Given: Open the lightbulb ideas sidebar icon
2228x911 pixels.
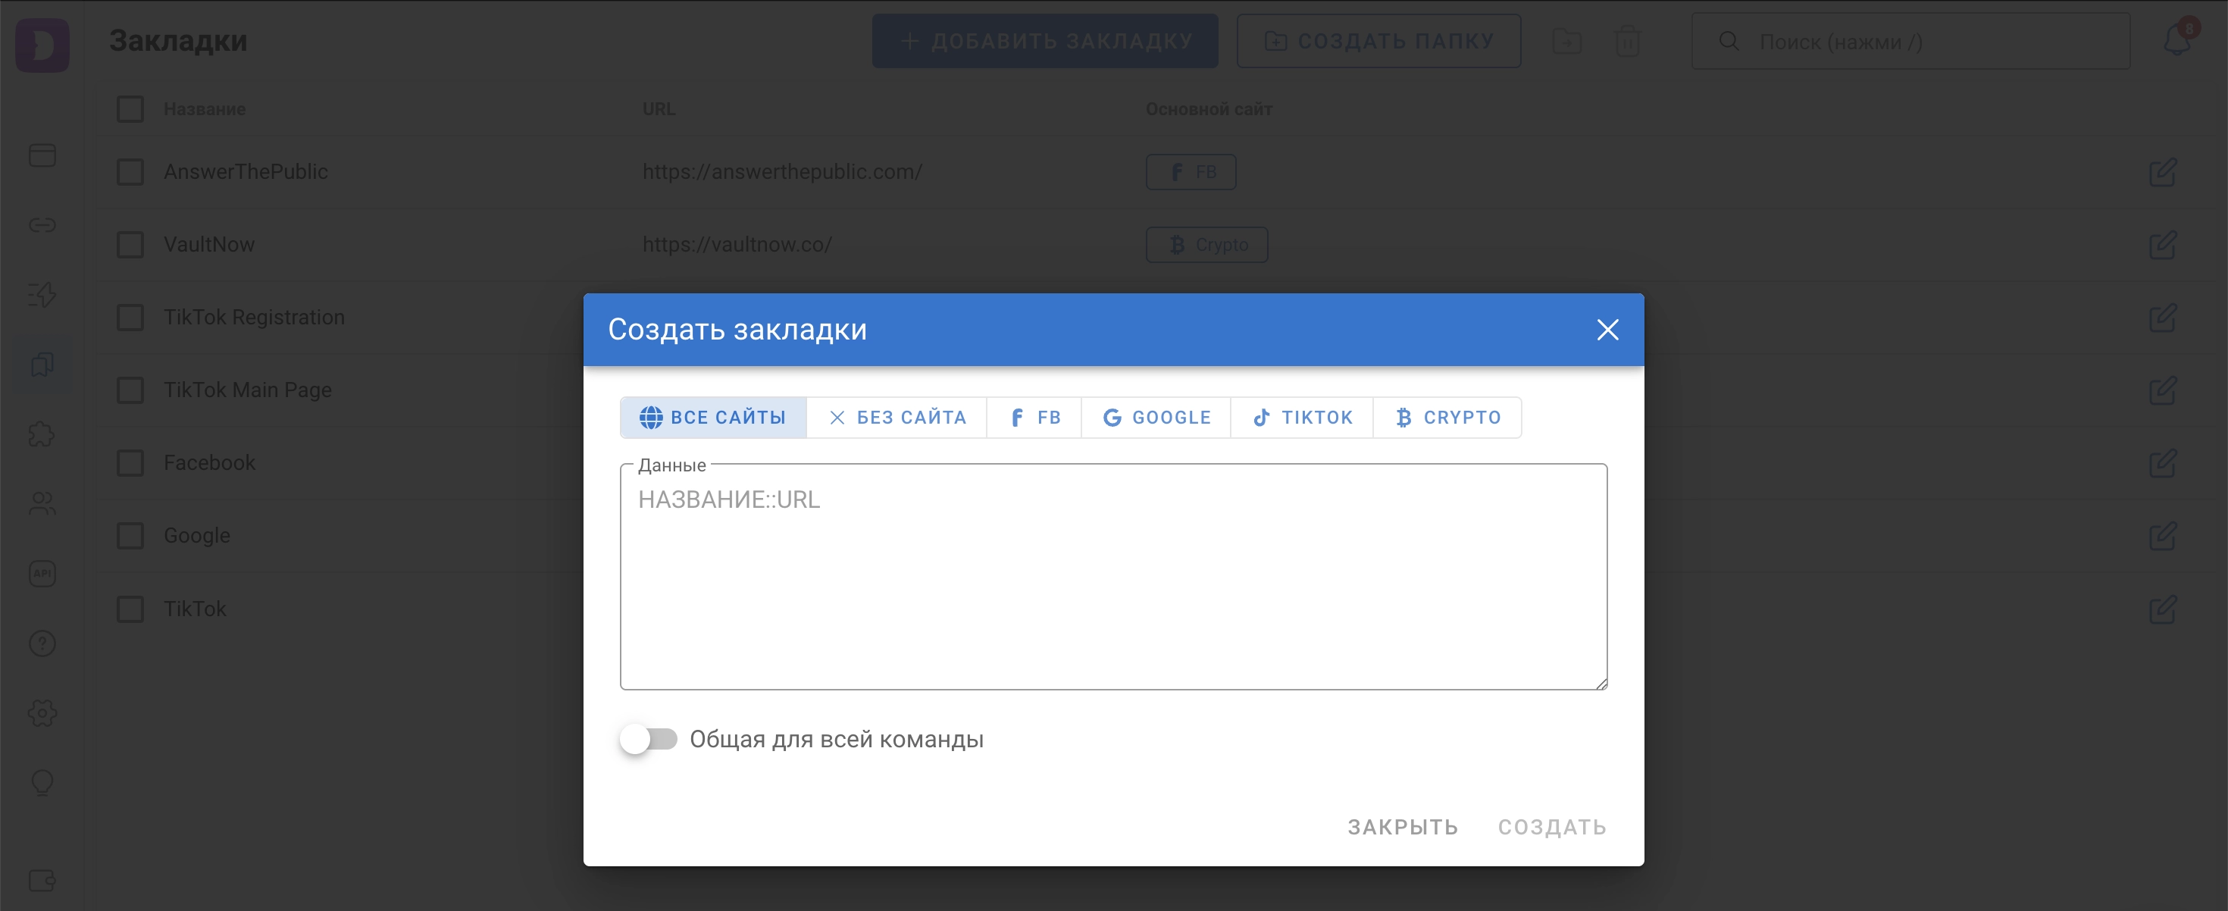Looking at the screenshot, I should pyautogui.click(x=42, y=783).
